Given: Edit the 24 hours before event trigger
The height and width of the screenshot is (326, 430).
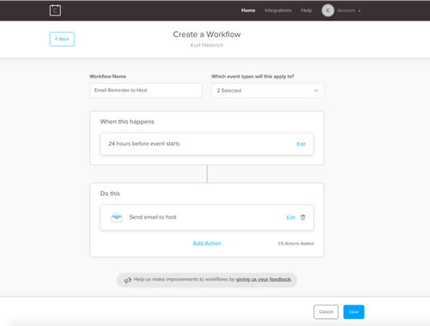Looking at the screenshot, I should (x=301, y=144).
